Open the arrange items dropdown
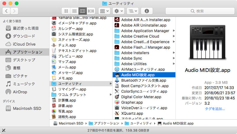This screenshot has height=134, width=237. 104,11
